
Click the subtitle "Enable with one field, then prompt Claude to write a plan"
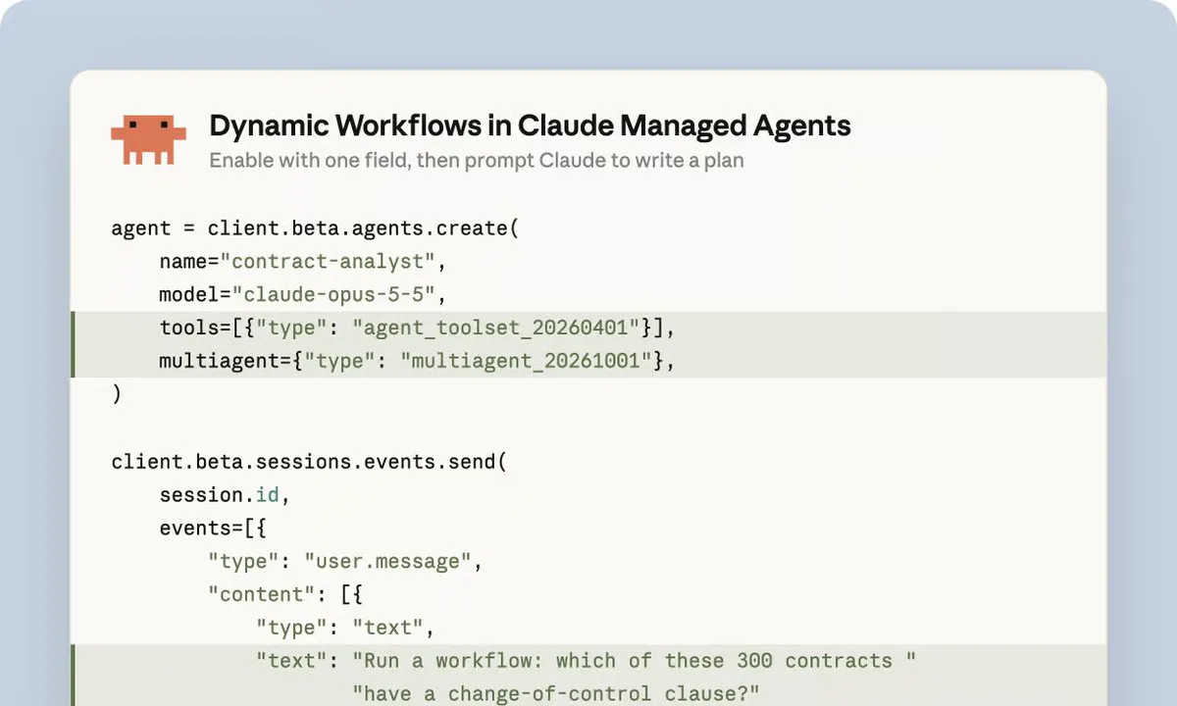tap(477, 160)
